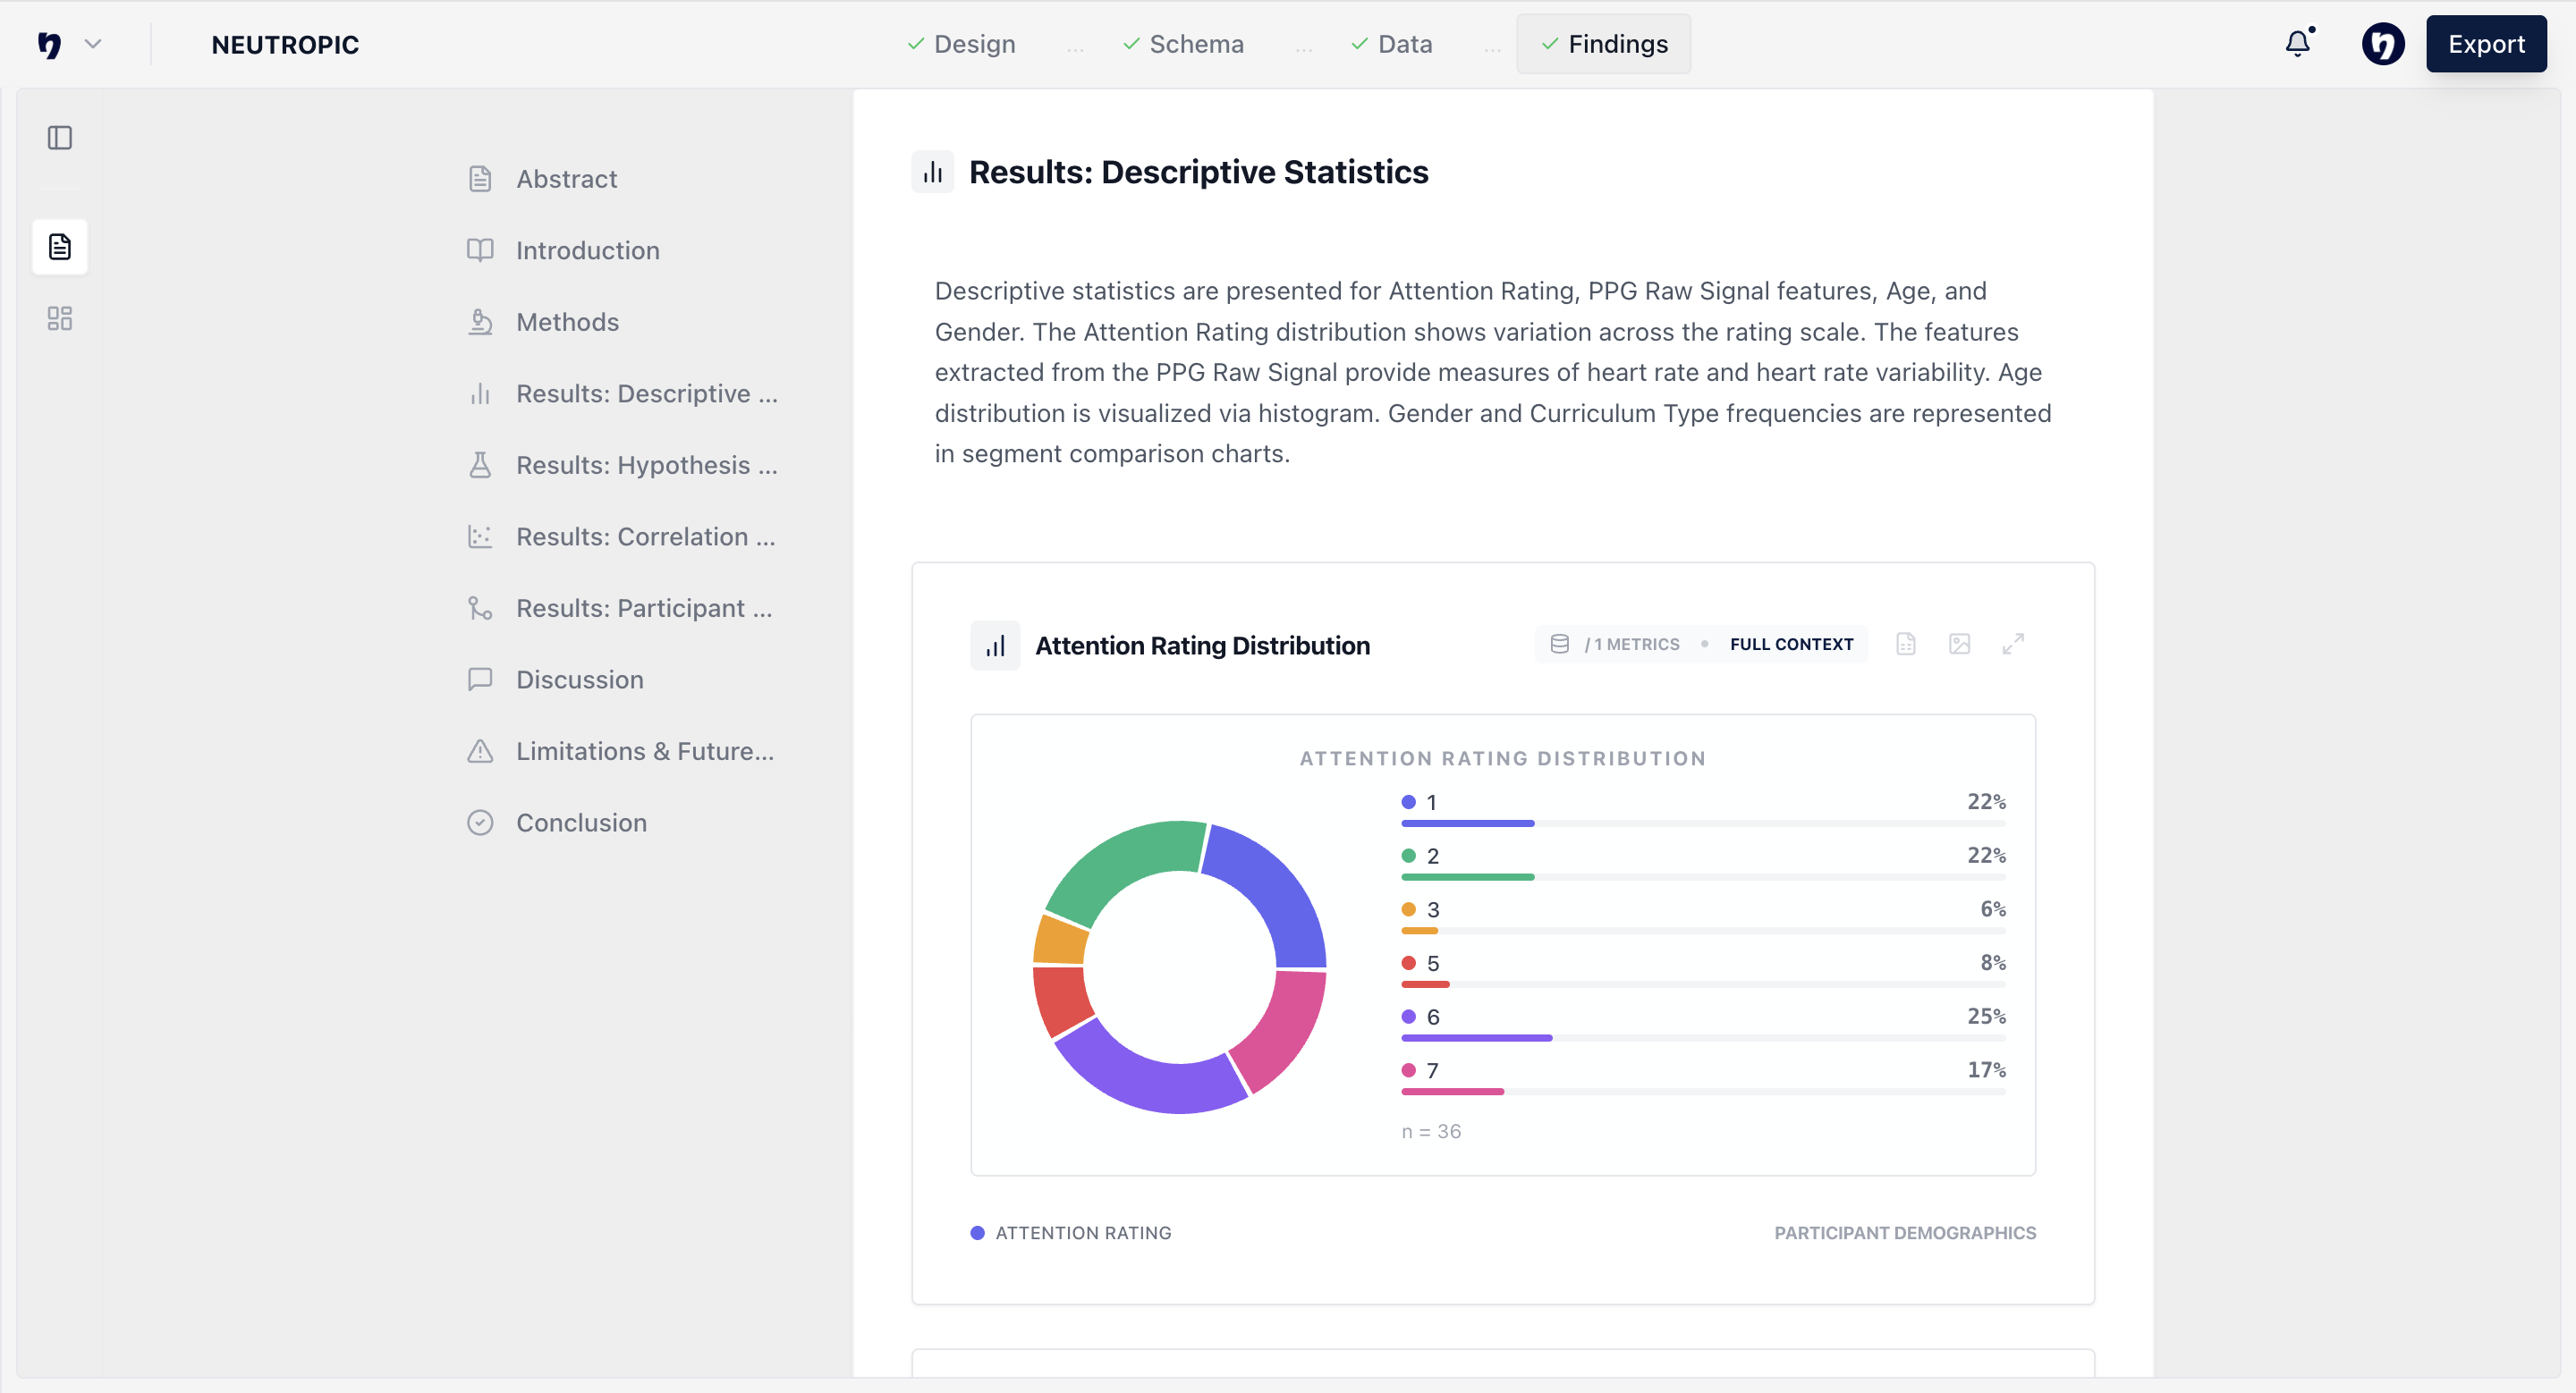Open the user profile avatar
The height and width of the screenshot is (1393, 2576).
[x=2383, y=44]
